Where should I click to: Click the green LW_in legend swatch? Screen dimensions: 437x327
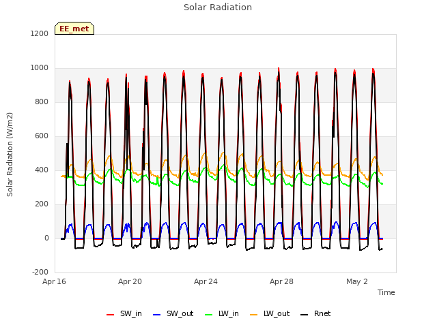[x=209, y=315]
